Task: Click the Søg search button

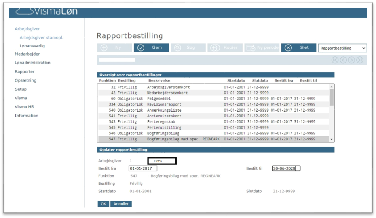Action: (x=188, y=48)
